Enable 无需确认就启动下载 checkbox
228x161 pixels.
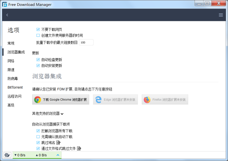38,137
